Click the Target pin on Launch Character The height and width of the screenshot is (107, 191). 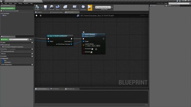(84, 42)
